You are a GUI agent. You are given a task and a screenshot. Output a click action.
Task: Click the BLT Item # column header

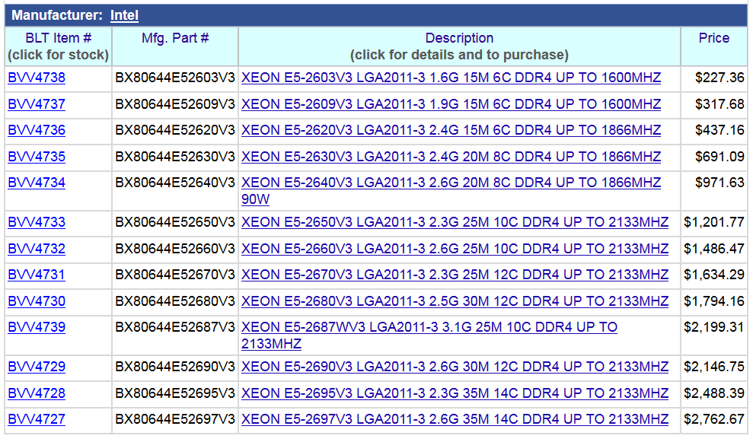pos(59,46)
